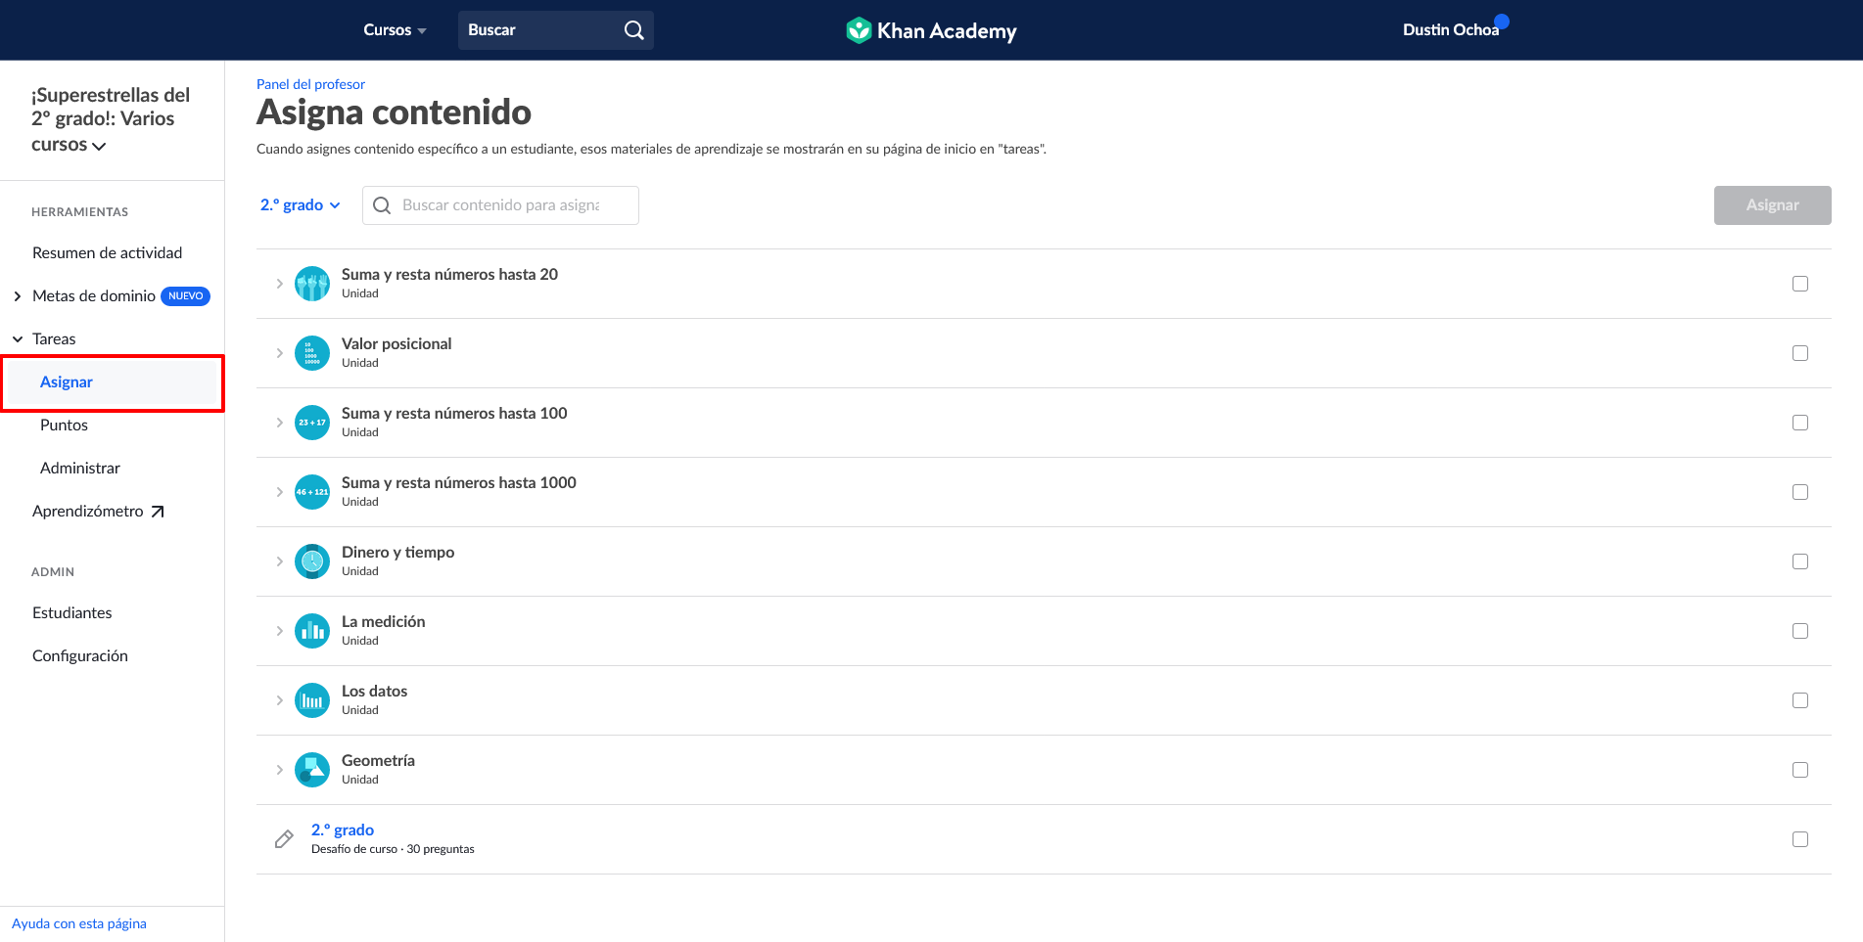Click the Valor posicional unit icon
1863x942 pixels.
tap(312, 353)
